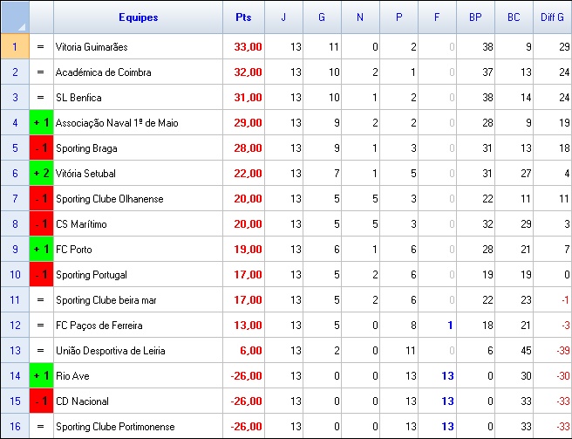This screenshot has width=572, height=439.
Task: Sort by the Equipes column header
Action: (x=139, y=17)
